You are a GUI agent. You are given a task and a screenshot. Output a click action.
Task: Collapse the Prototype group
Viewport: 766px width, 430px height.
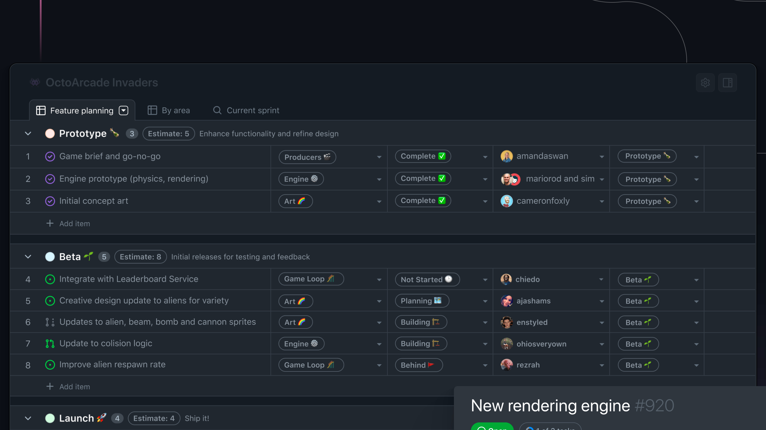(x=28, y=133)
